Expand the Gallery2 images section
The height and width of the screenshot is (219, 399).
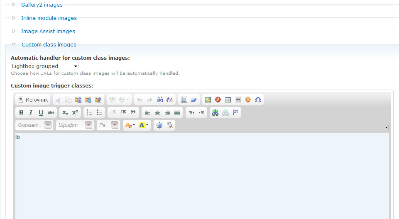tap(42, 5)
